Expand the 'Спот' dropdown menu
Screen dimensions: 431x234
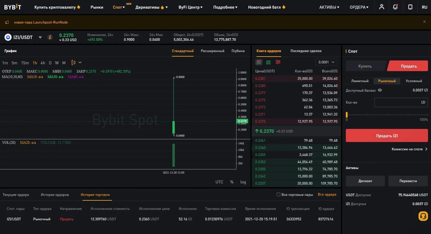tap(119, 7)
